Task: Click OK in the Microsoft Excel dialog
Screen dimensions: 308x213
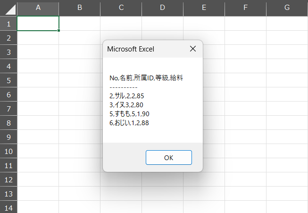Action: [x=169, y=158]
